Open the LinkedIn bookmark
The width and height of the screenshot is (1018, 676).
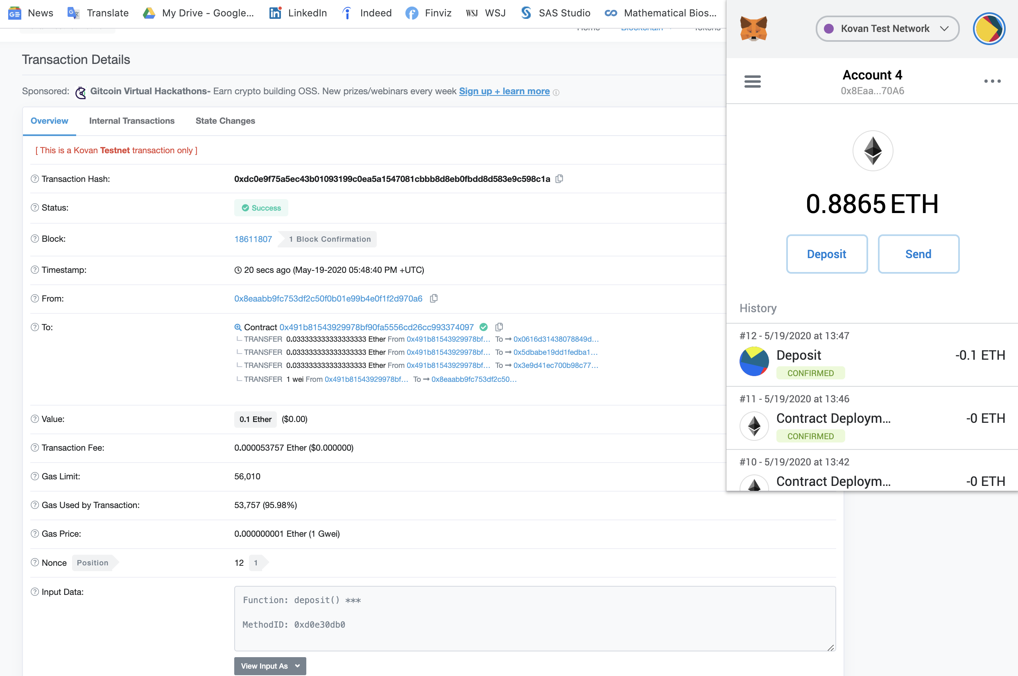pos(298,13)
